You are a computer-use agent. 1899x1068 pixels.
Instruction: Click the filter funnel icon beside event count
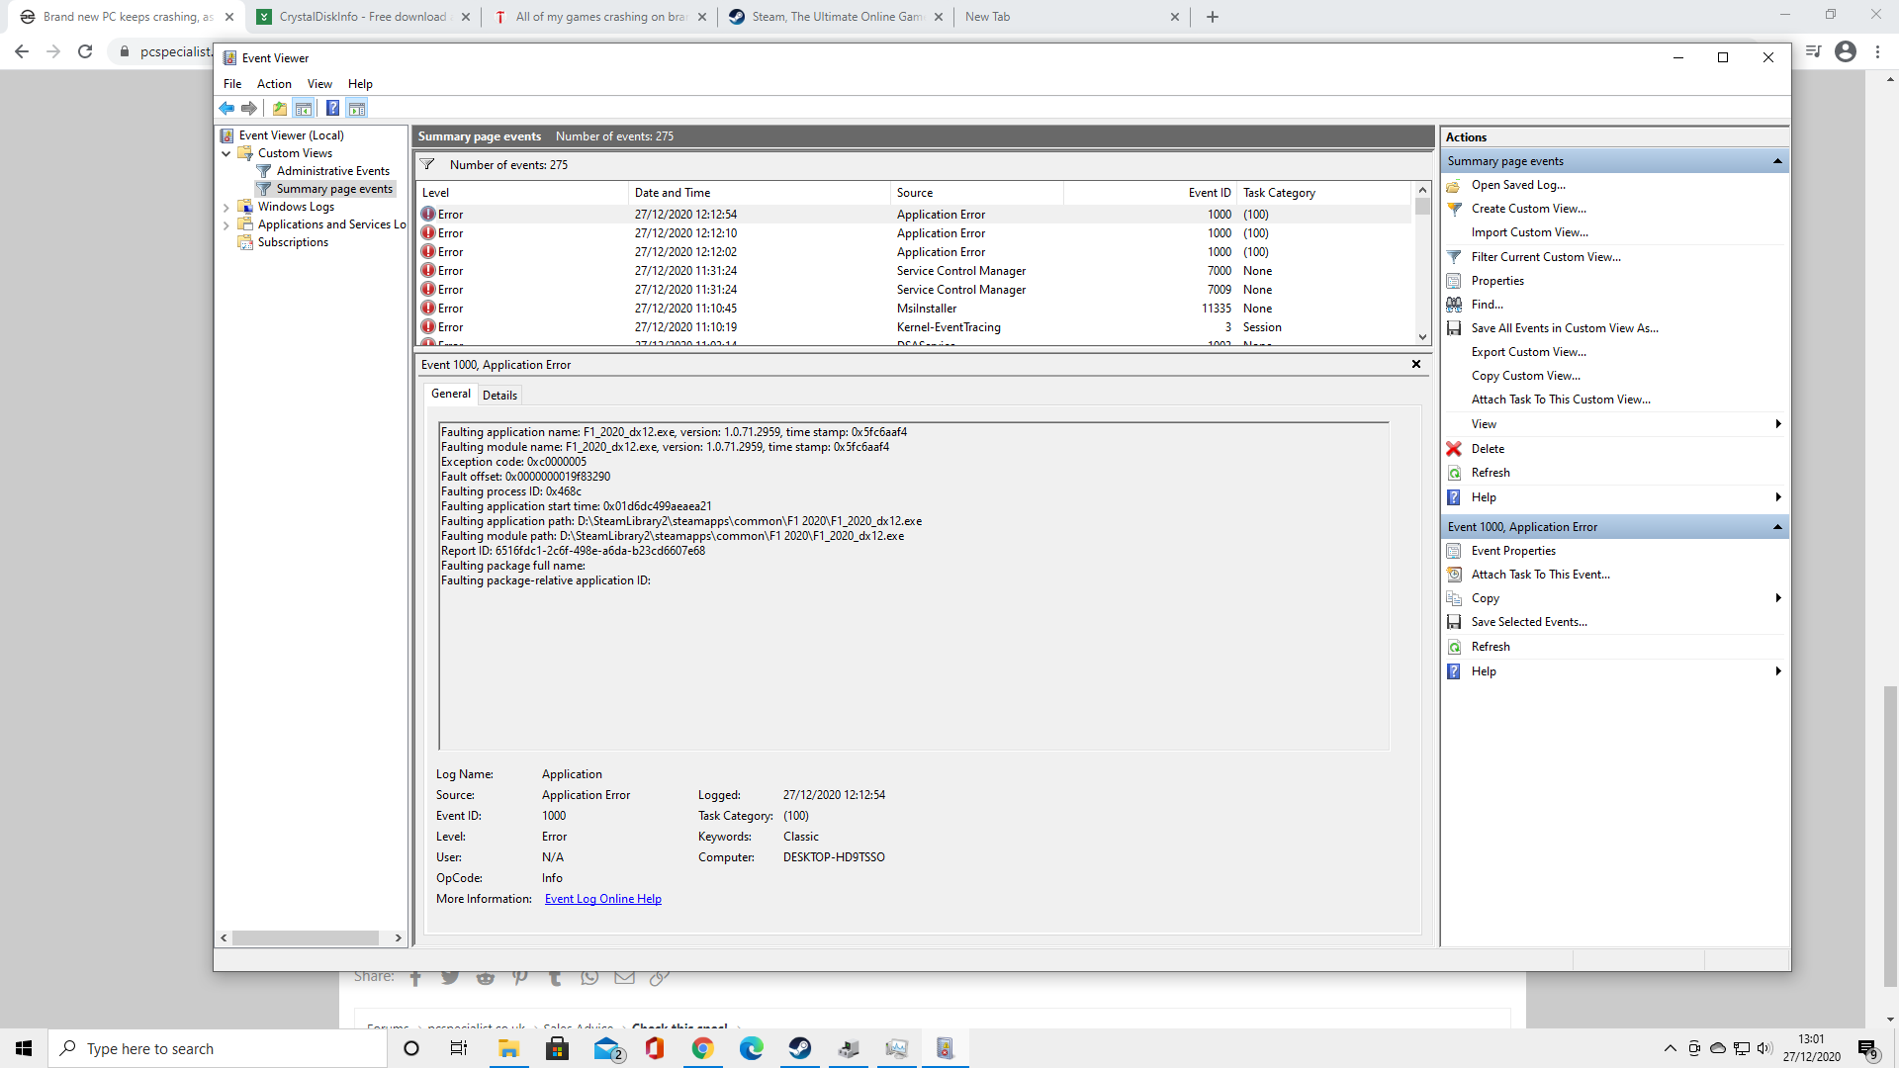427,164
